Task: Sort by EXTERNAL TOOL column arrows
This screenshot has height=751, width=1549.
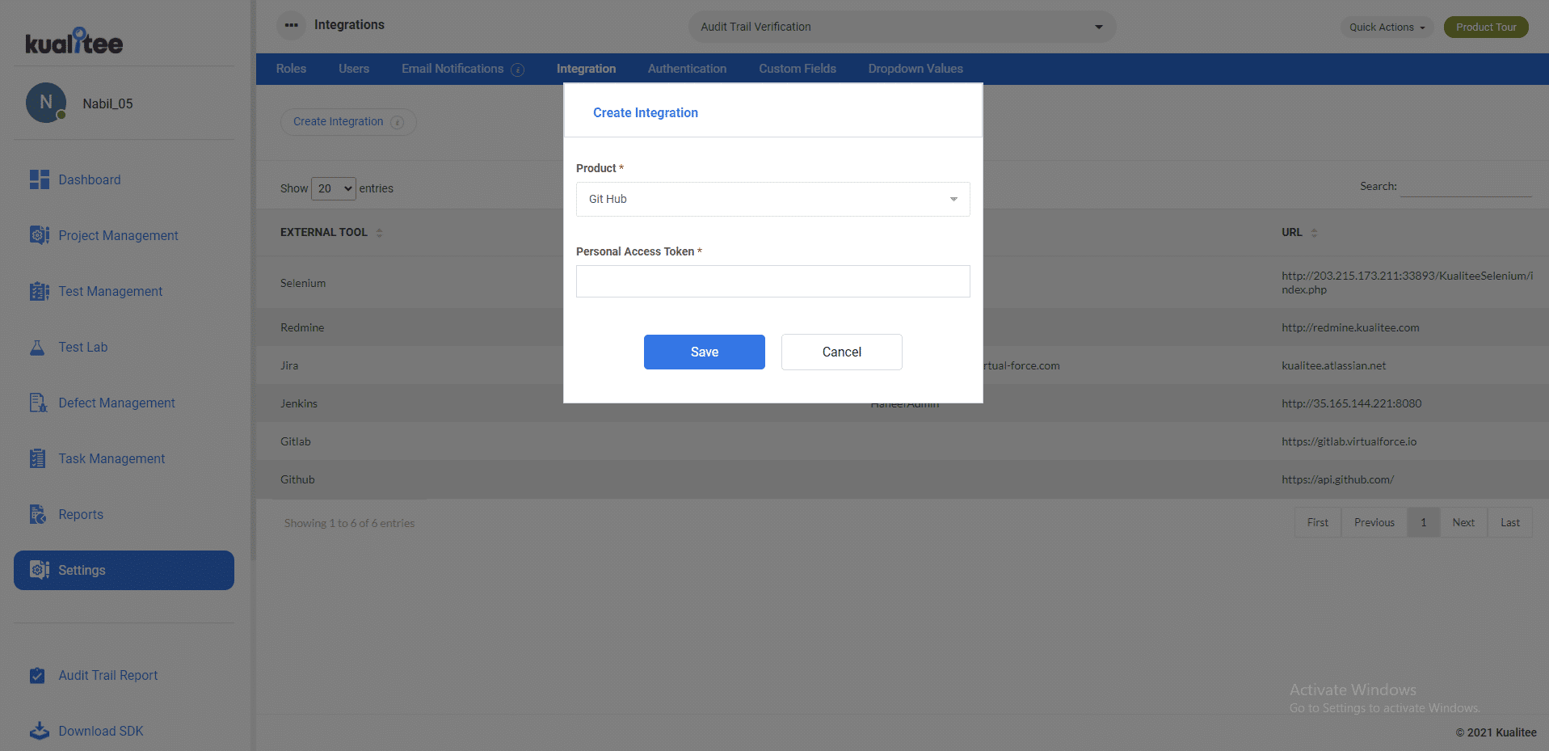Action: 379,233
